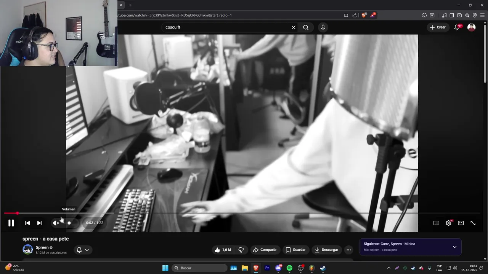This screenshot has height=274, width=488.
Task: Open the account avatar menu
Action: point(472,27)
